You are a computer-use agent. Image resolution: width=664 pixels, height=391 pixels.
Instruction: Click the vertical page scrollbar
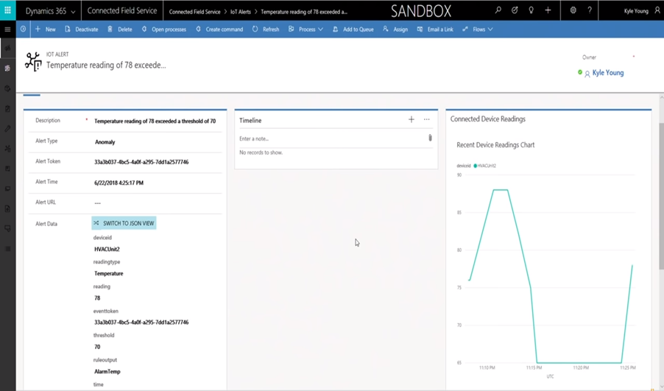pos(661,196)
